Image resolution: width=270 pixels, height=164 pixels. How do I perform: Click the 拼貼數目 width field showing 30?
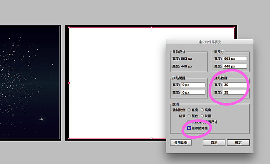235,85
